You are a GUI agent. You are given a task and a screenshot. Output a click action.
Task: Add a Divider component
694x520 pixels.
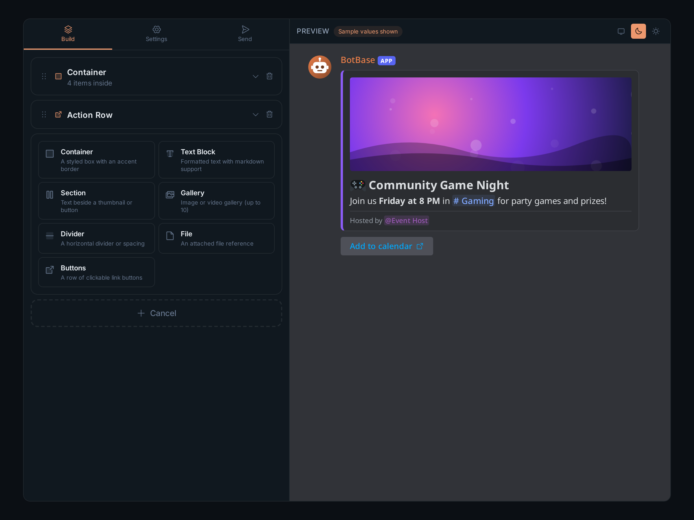(96, 238)
